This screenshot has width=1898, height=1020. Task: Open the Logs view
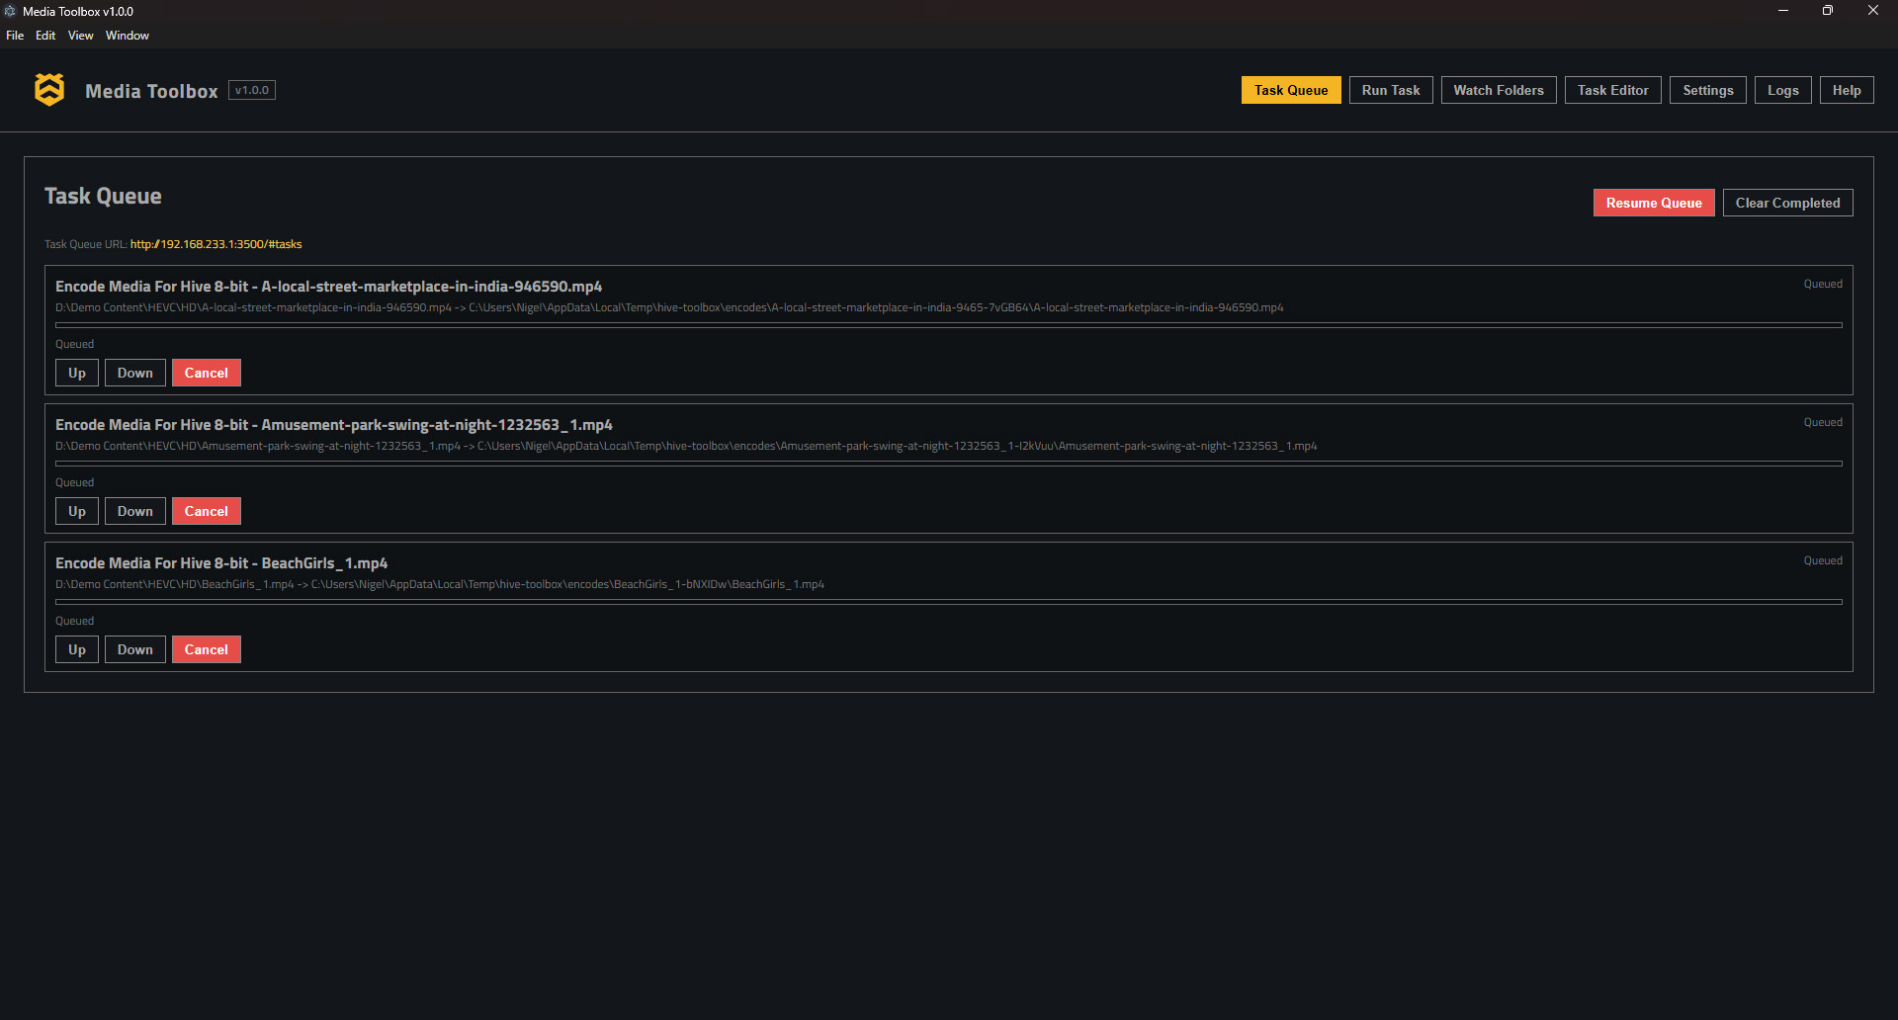point(1782,90)
